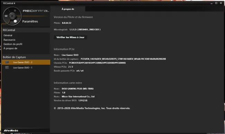
Task: Open the folder icon in the circular dial
Action: coord(6,16)
